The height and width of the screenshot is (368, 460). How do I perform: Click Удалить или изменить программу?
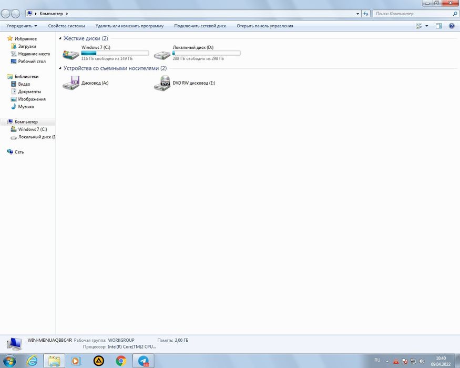[x=129, y=26]
